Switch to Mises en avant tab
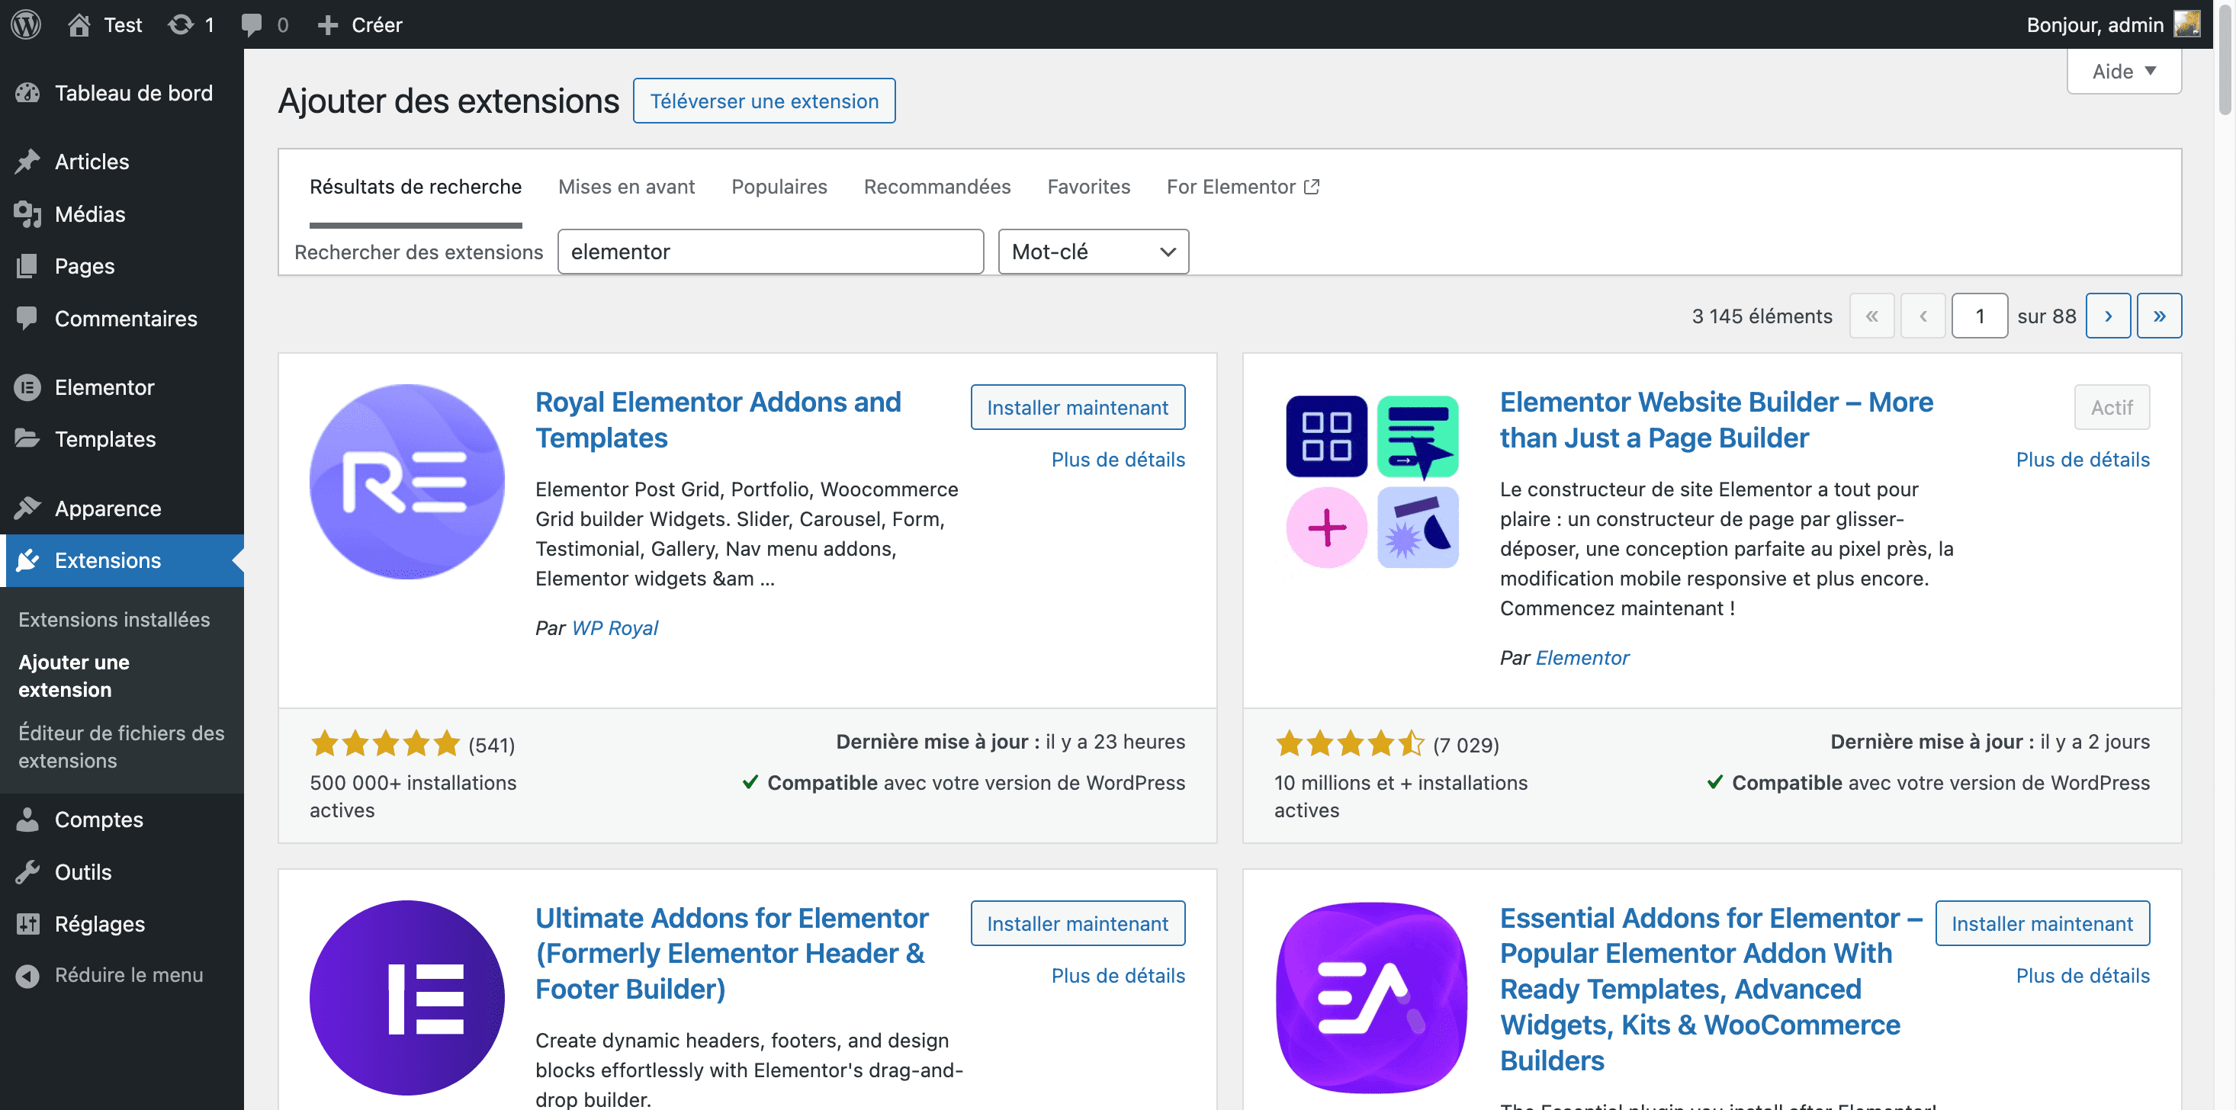Screen dimensions: 2236x1110 point(626,187)
